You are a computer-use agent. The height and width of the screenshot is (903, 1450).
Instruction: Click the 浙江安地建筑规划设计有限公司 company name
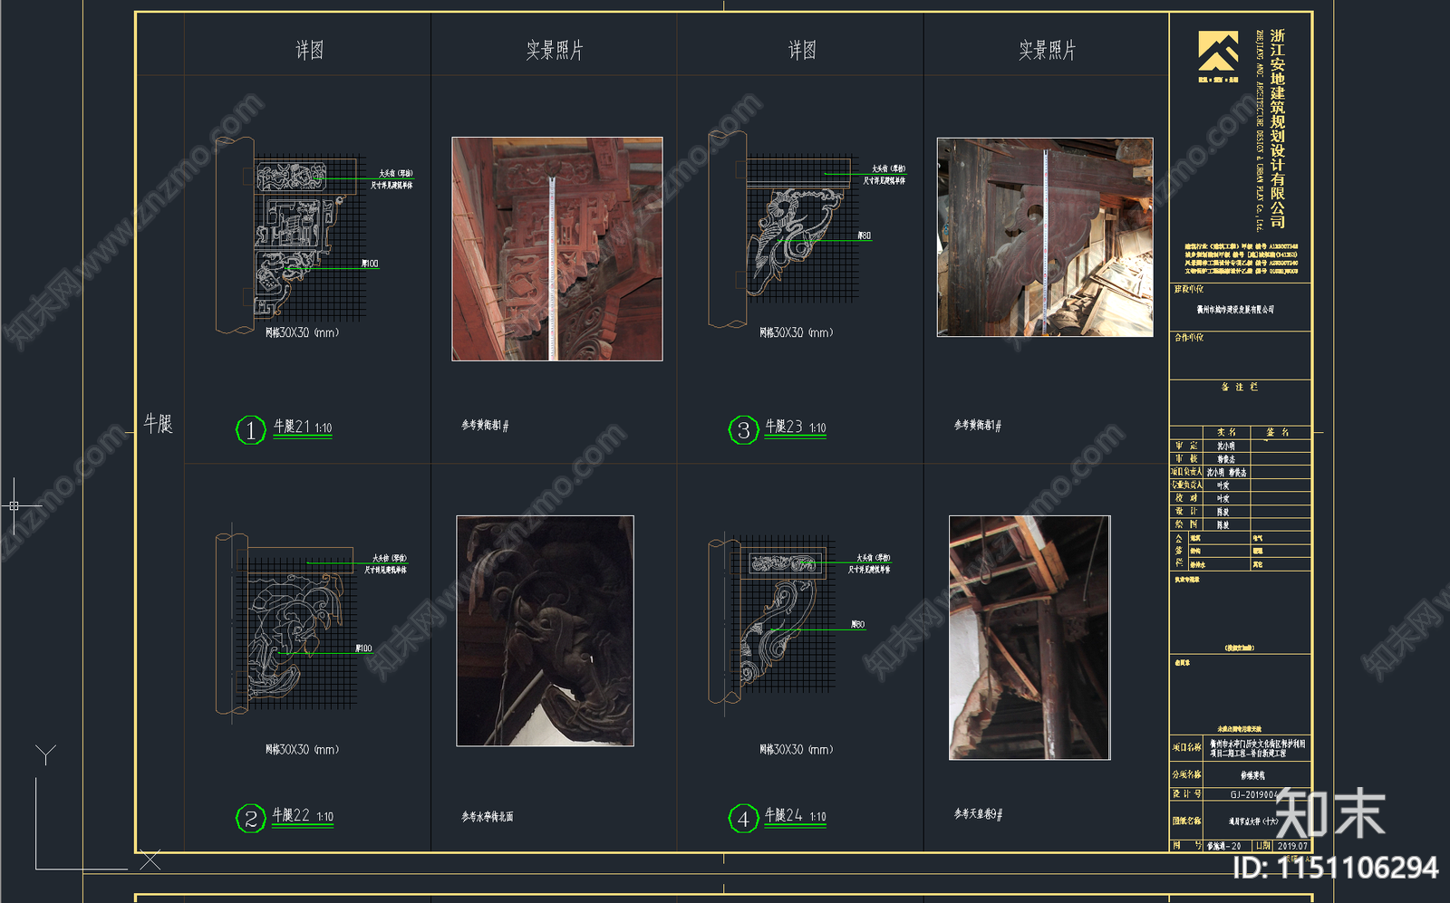[1277, 128]
